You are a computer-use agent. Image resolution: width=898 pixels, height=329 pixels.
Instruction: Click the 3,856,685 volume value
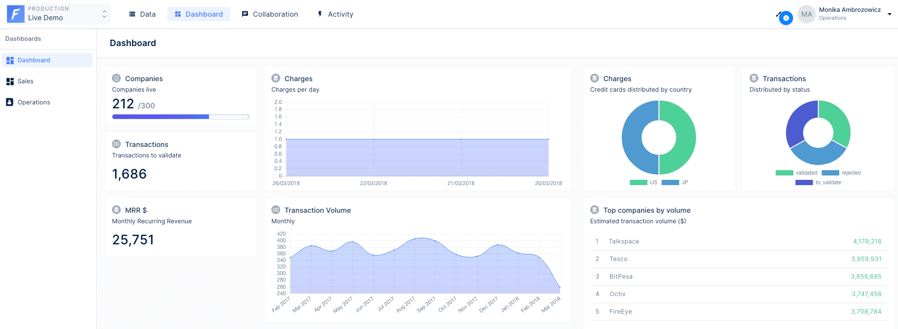866,276
